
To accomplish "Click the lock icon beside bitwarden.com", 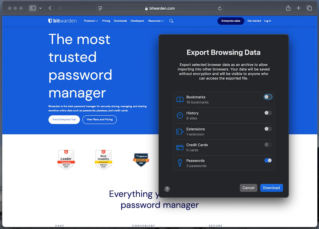I will coord(146,9).
